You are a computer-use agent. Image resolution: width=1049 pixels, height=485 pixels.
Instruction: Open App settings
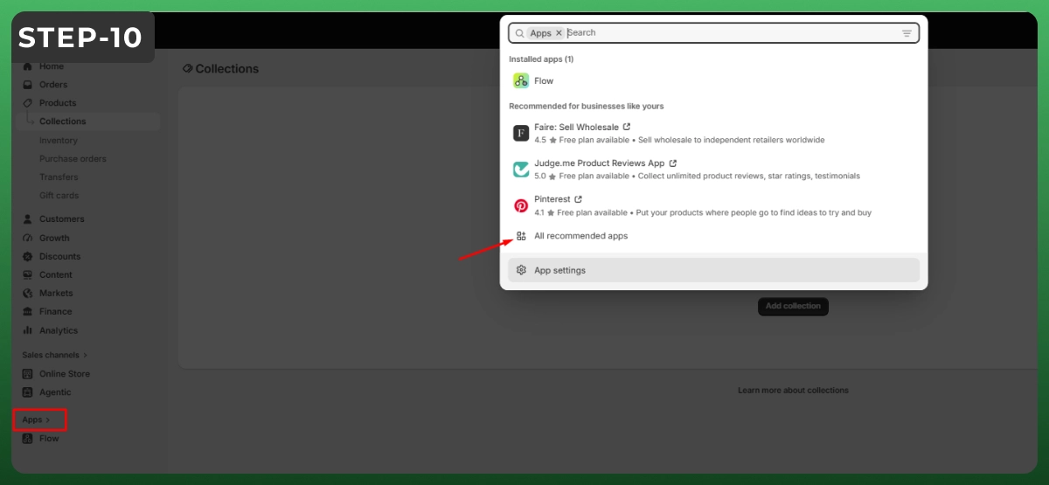point(713,270)
